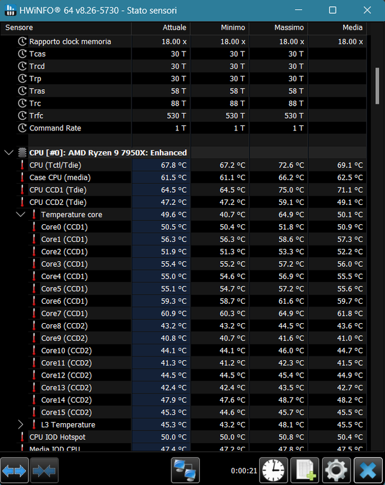Select the Core11 (CCD2) row

tap(197, 363)
